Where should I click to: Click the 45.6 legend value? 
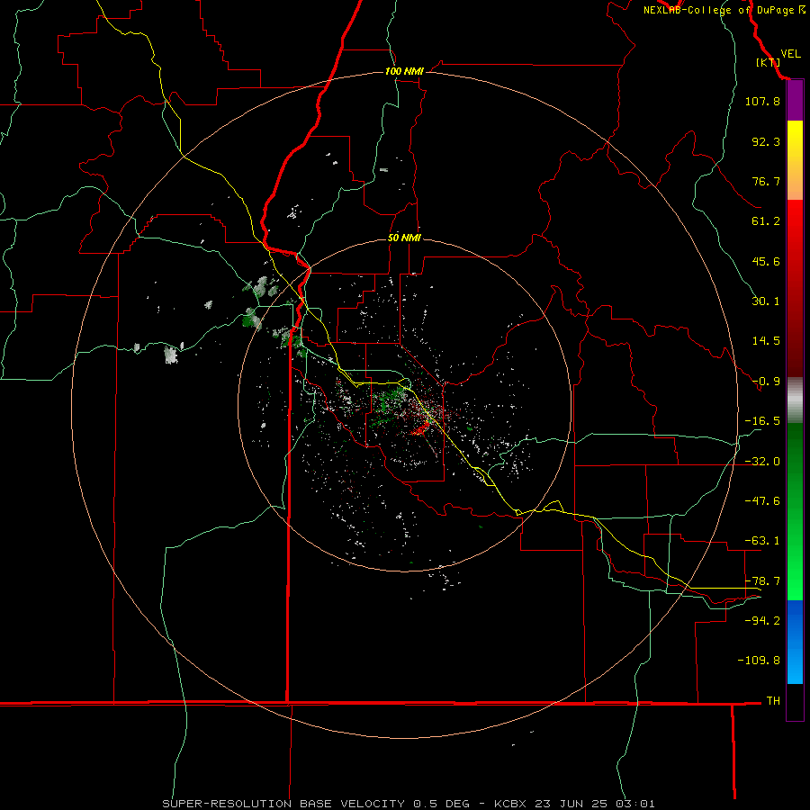pos(766,261)
